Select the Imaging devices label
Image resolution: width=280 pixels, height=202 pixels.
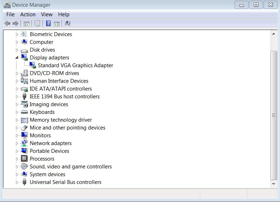(49, 104)
